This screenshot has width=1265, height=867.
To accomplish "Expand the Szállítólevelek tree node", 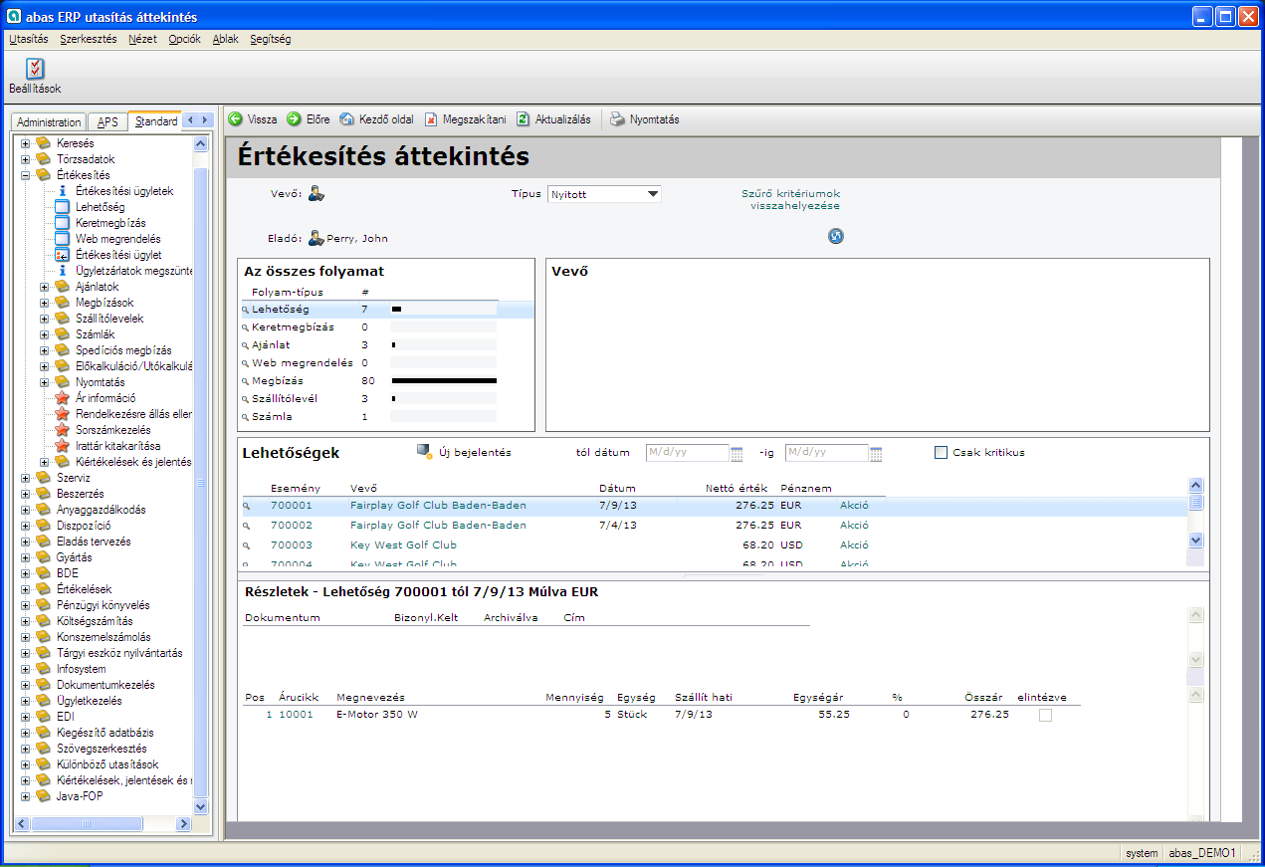I will tap(44, 319).
